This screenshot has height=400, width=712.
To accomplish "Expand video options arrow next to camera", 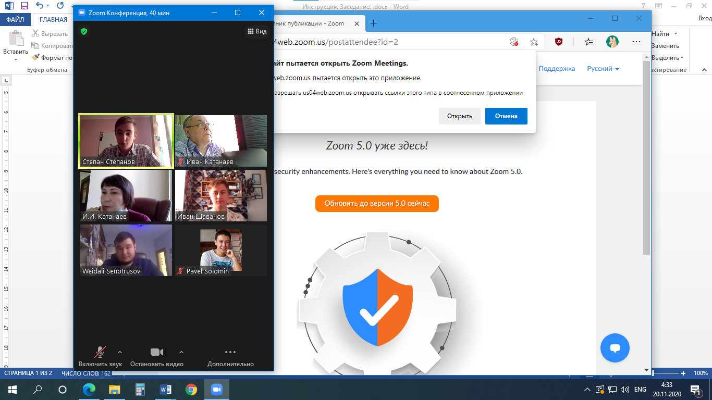I will point(181,352).
